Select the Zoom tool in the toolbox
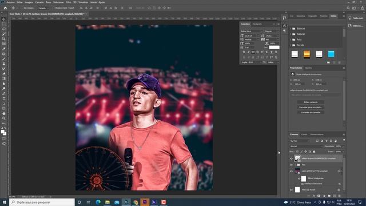Viewport: 366px width, 206px height. pos(4,118)
